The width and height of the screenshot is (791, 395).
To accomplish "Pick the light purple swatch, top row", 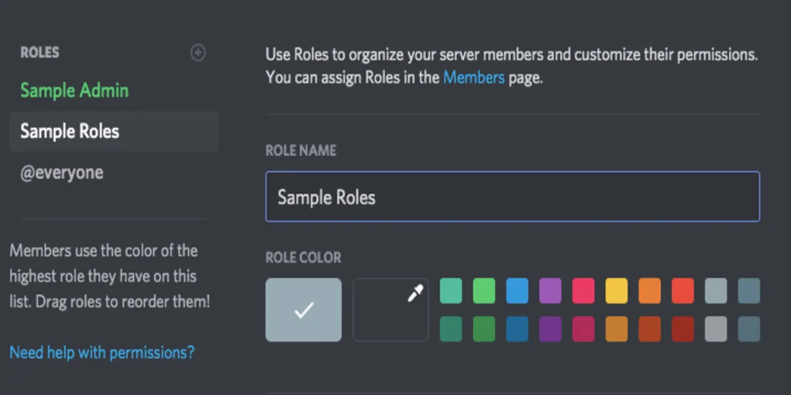I will pos(550,290).
